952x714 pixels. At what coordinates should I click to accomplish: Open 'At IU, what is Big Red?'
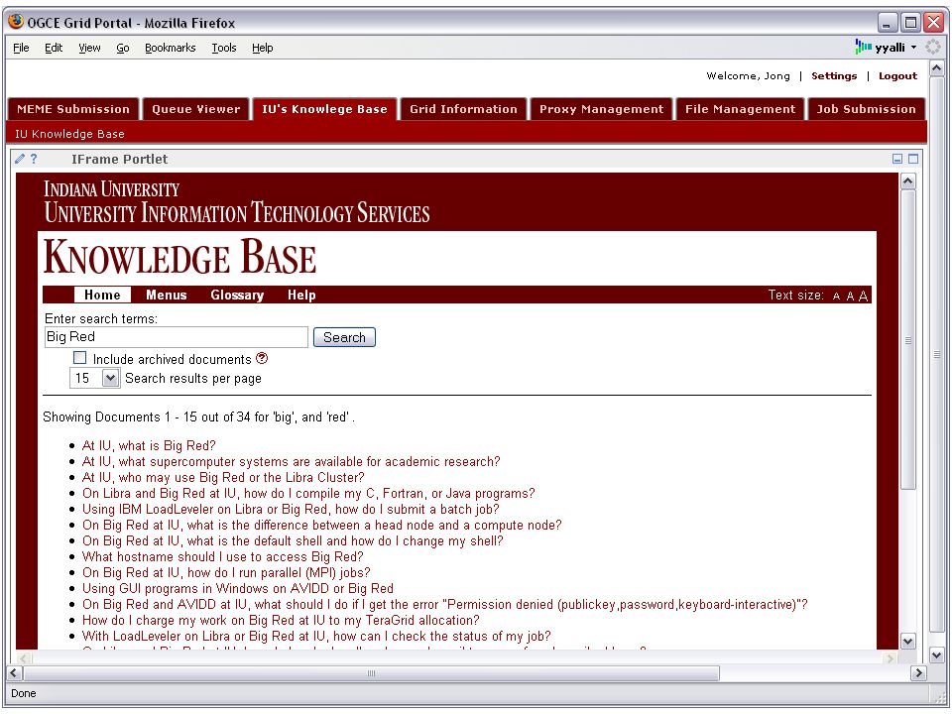(x=149, y=445)
